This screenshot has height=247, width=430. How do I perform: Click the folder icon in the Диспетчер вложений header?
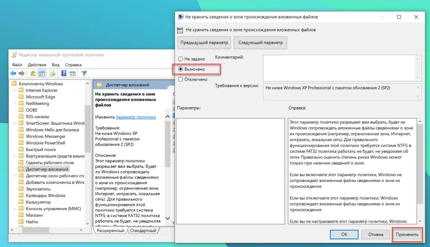point(100,85)
